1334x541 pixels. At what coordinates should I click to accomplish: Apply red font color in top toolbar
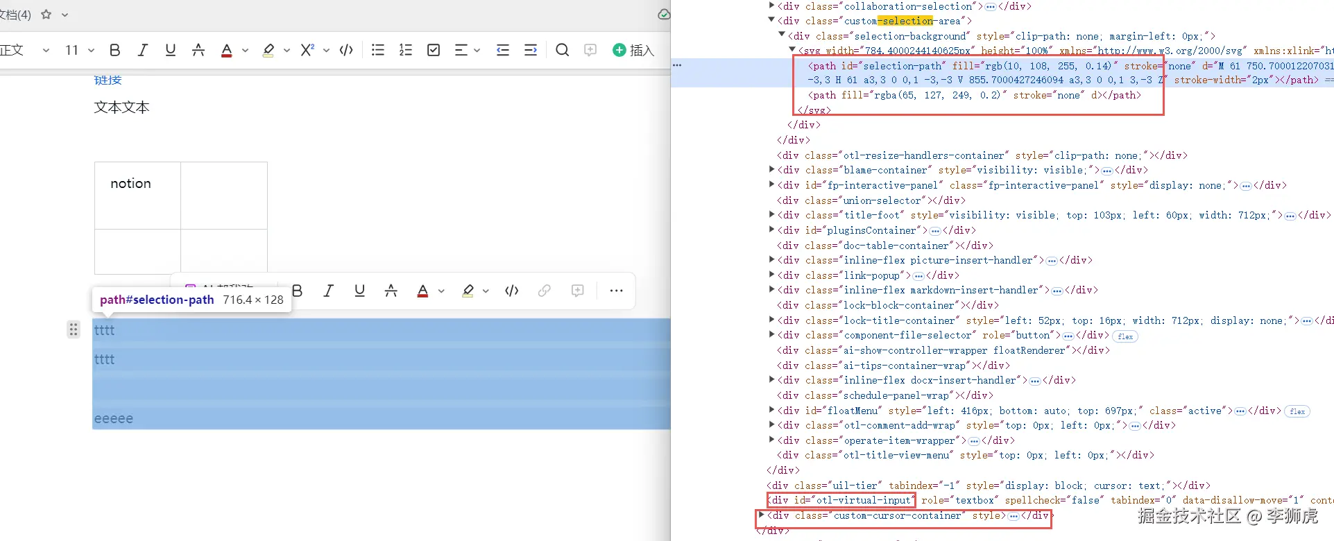[x=226, y=50]
